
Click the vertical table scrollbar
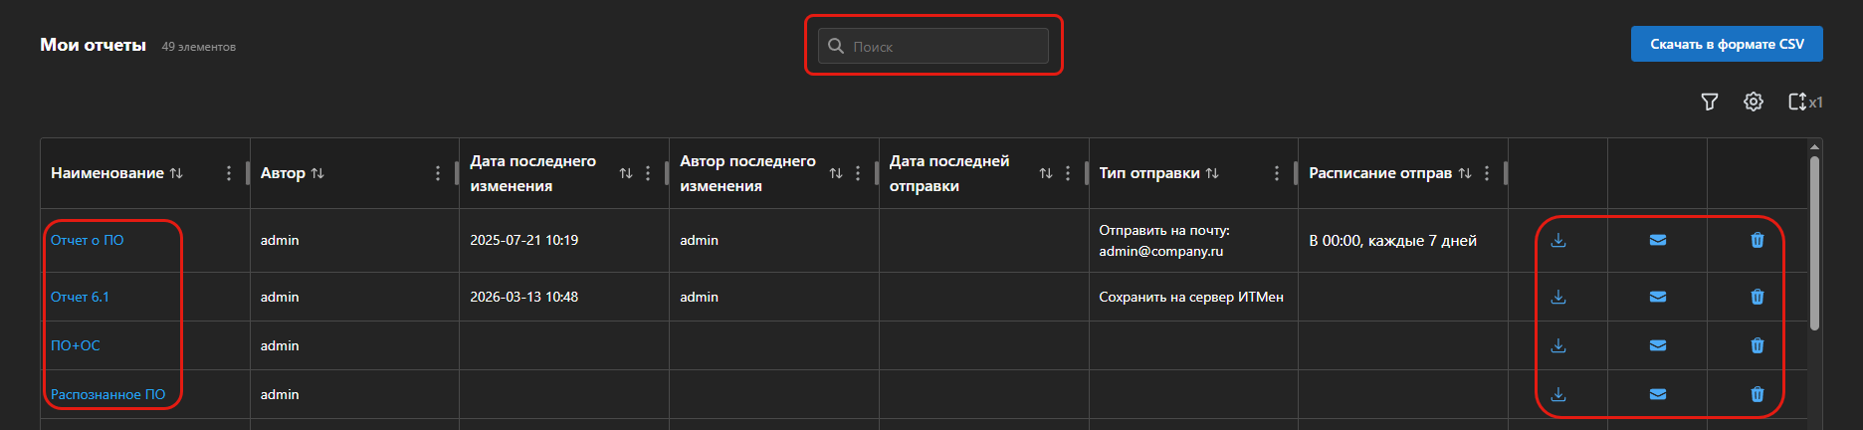tap(1814, 243)
